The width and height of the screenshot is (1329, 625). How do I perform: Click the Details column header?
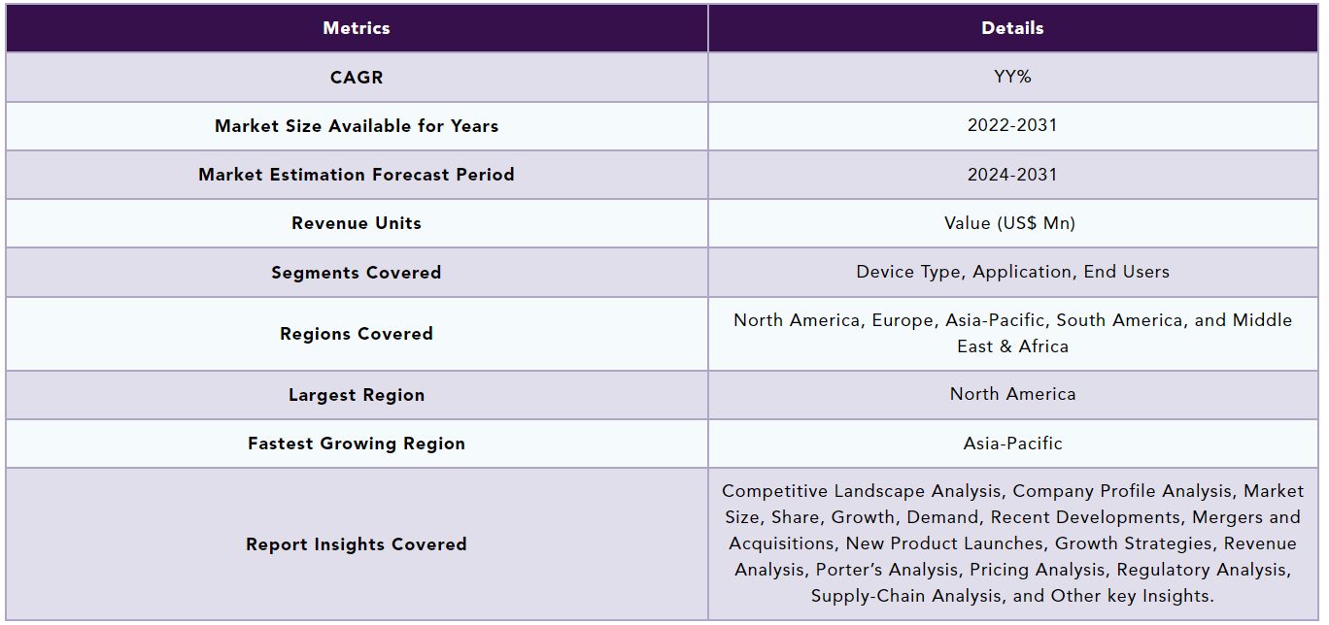click(1012, 28)
